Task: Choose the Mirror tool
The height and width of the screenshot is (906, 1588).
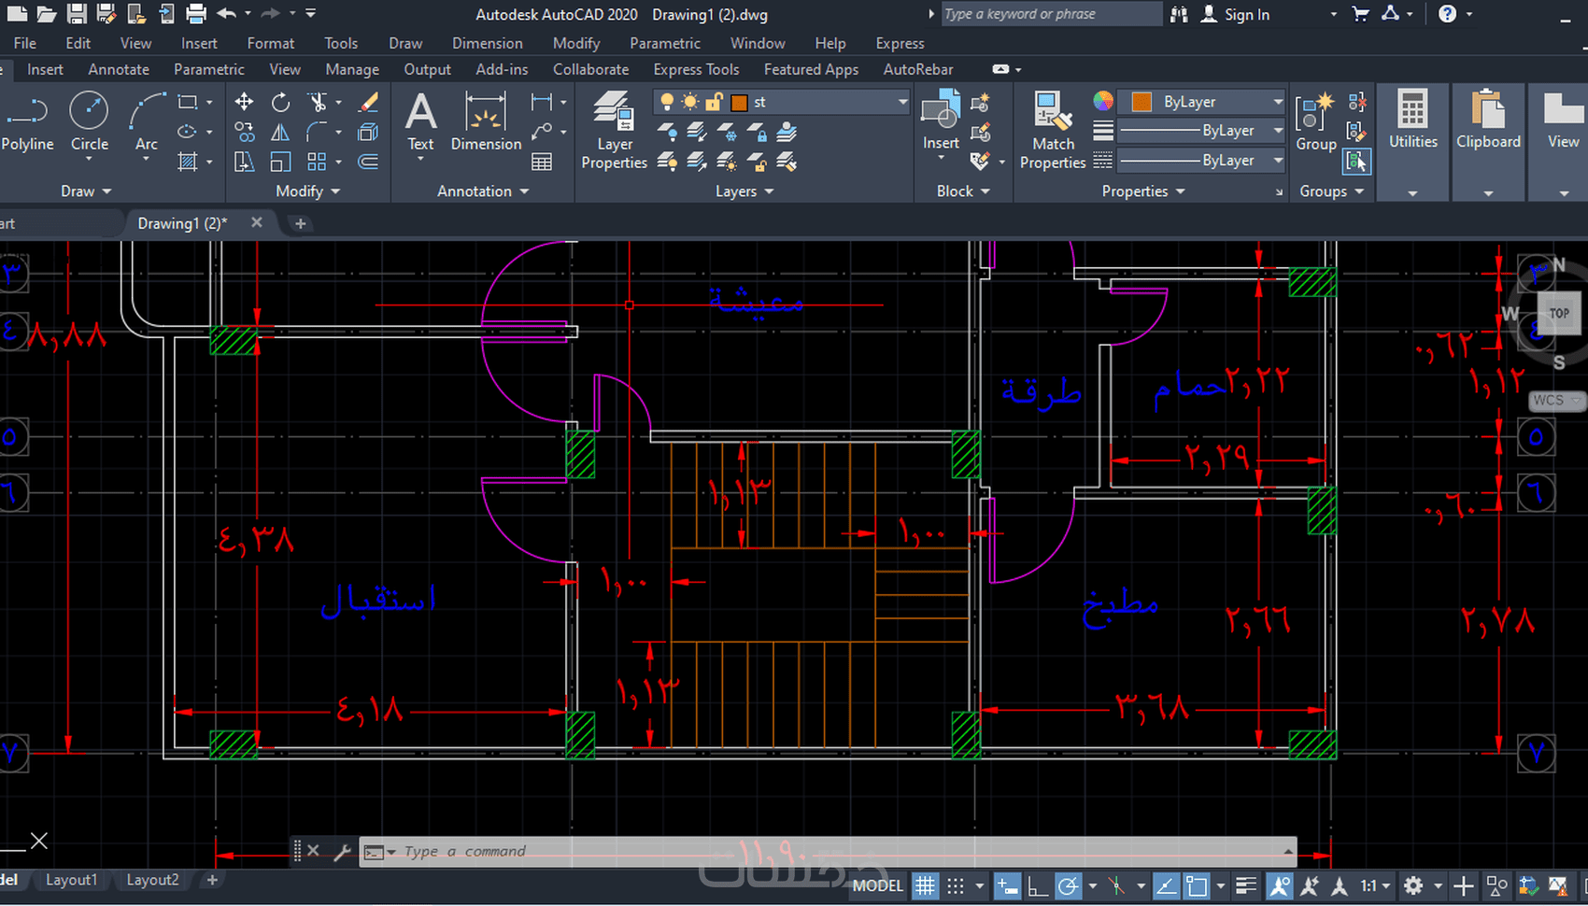Action: click(x=280, y=133)
